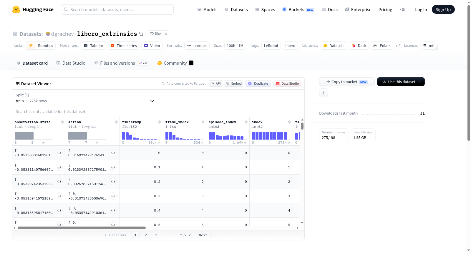The width and height of the screenshot is (471, 253).
Task: Sort the index column
Action: 289,122
